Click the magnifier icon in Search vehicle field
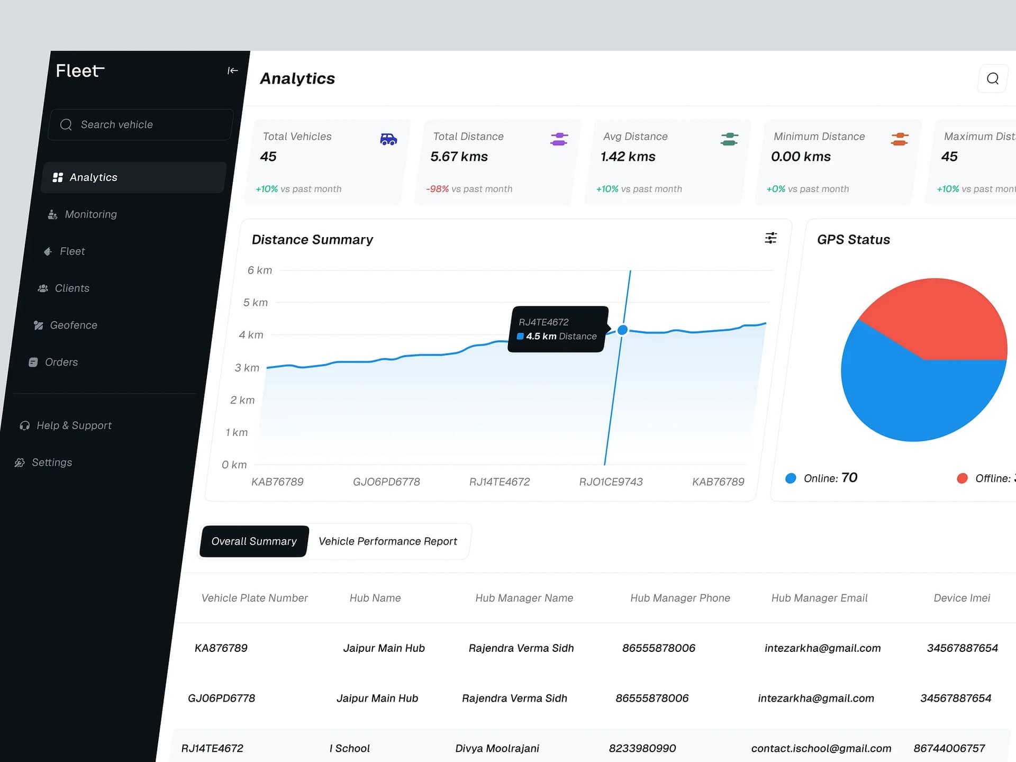This screenshot has width=1016, height=762. click(66, 124)
